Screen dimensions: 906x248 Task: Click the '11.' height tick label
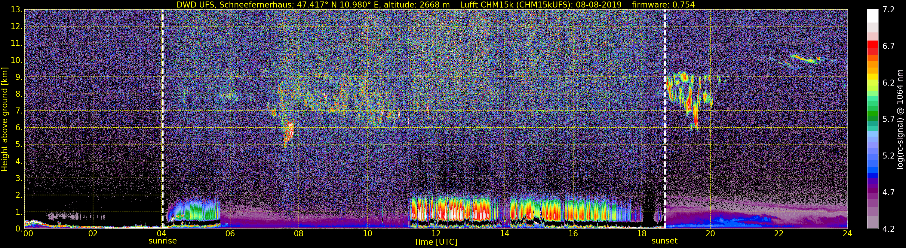click(x=17, y=44)
